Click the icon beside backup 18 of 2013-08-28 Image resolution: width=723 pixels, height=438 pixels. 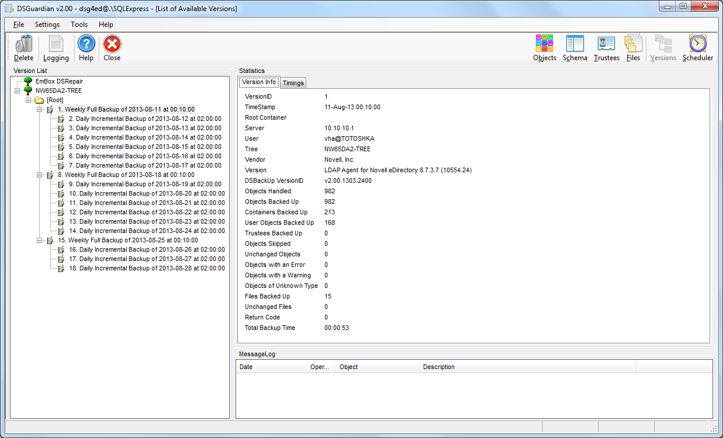[61, 268]
